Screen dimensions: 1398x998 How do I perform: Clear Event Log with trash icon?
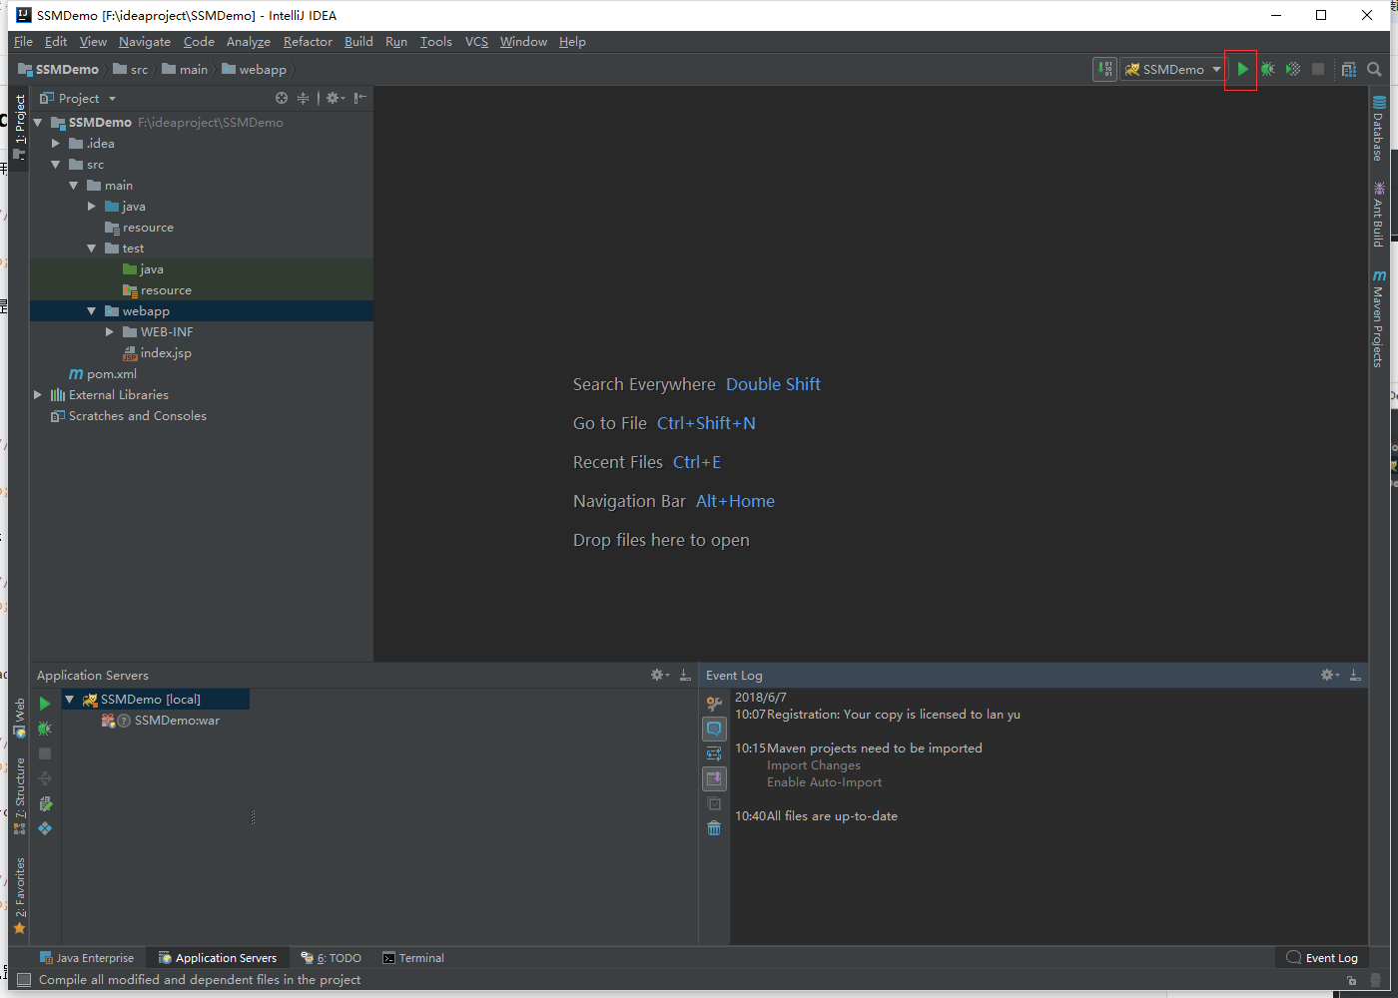714,828
